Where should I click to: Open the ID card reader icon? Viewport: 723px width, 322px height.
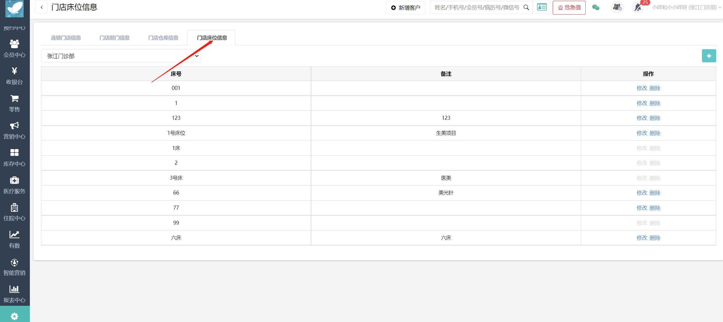[542, 7]
